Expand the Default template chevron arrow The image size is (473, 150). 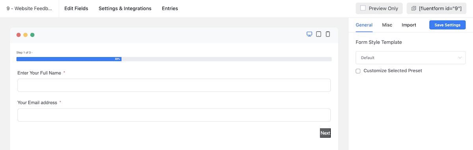(460, 58)
